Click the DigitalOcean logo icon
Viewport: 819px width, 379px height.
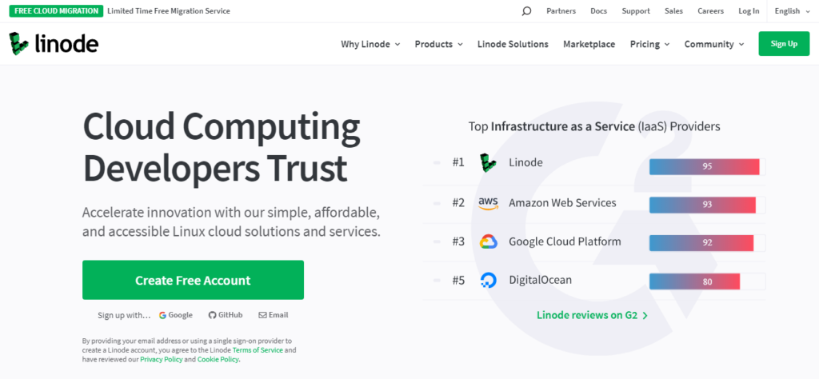[488, 280]
